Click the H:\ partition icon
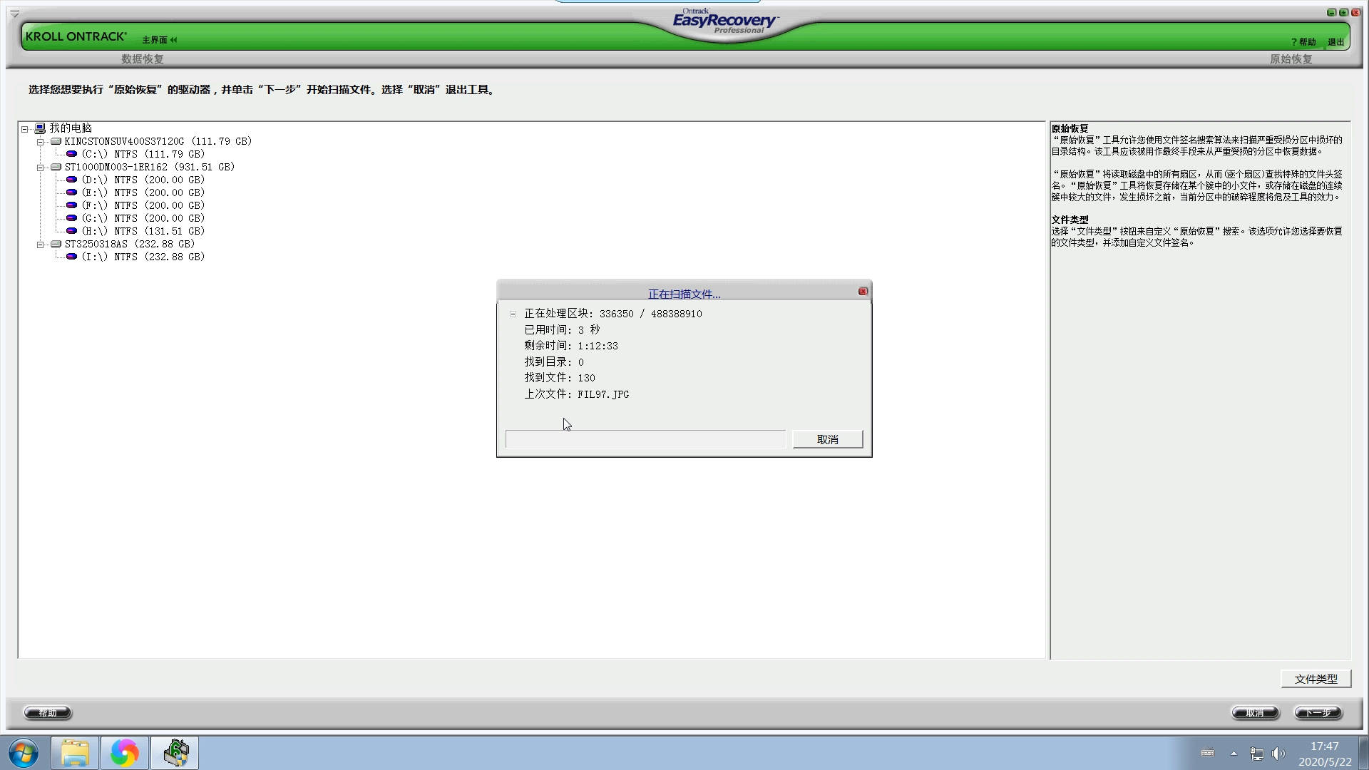 tap(71, 231)
